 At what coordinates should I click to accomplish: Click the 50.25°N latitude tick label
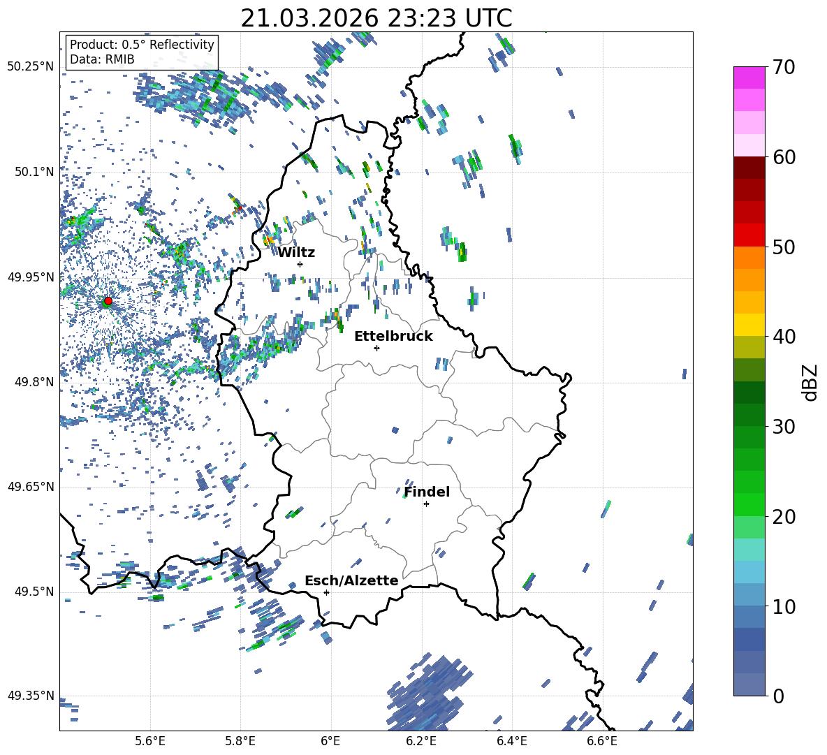(31, 67)
